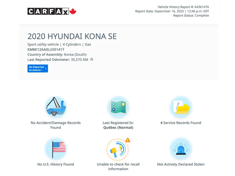
Task: Click the U.S. flag history icon
Action: click(55, 148)
